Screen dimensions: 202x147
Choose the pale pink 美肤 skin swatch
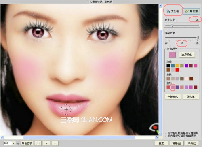point(186,79)
